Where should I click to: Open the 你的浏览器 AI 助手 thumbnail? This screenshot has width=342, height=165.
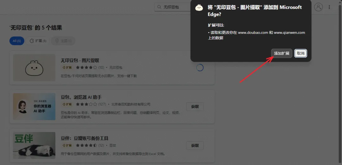point(34,106)
